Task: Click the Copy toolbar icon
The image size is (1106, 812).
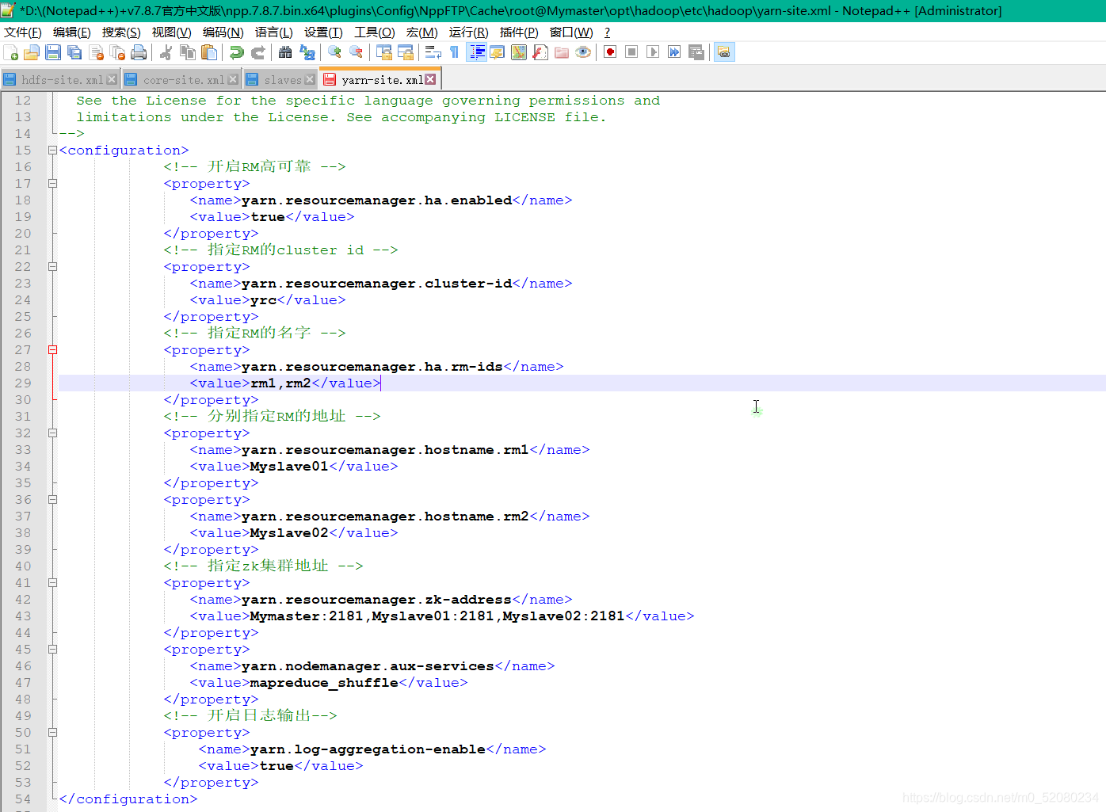Action: click(x=188, y=52)
